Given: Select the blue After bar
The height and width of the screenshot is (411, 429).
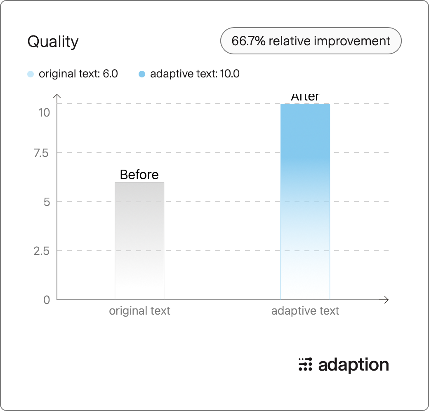Looking at the screenshot, I should coord(305,201).
